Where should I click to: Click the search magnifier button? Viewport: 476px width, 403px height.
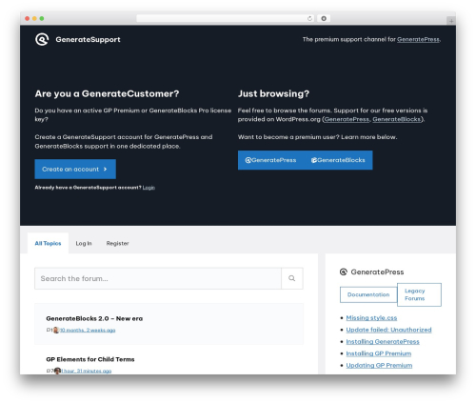pyautogui.click(x=292, y=278)
